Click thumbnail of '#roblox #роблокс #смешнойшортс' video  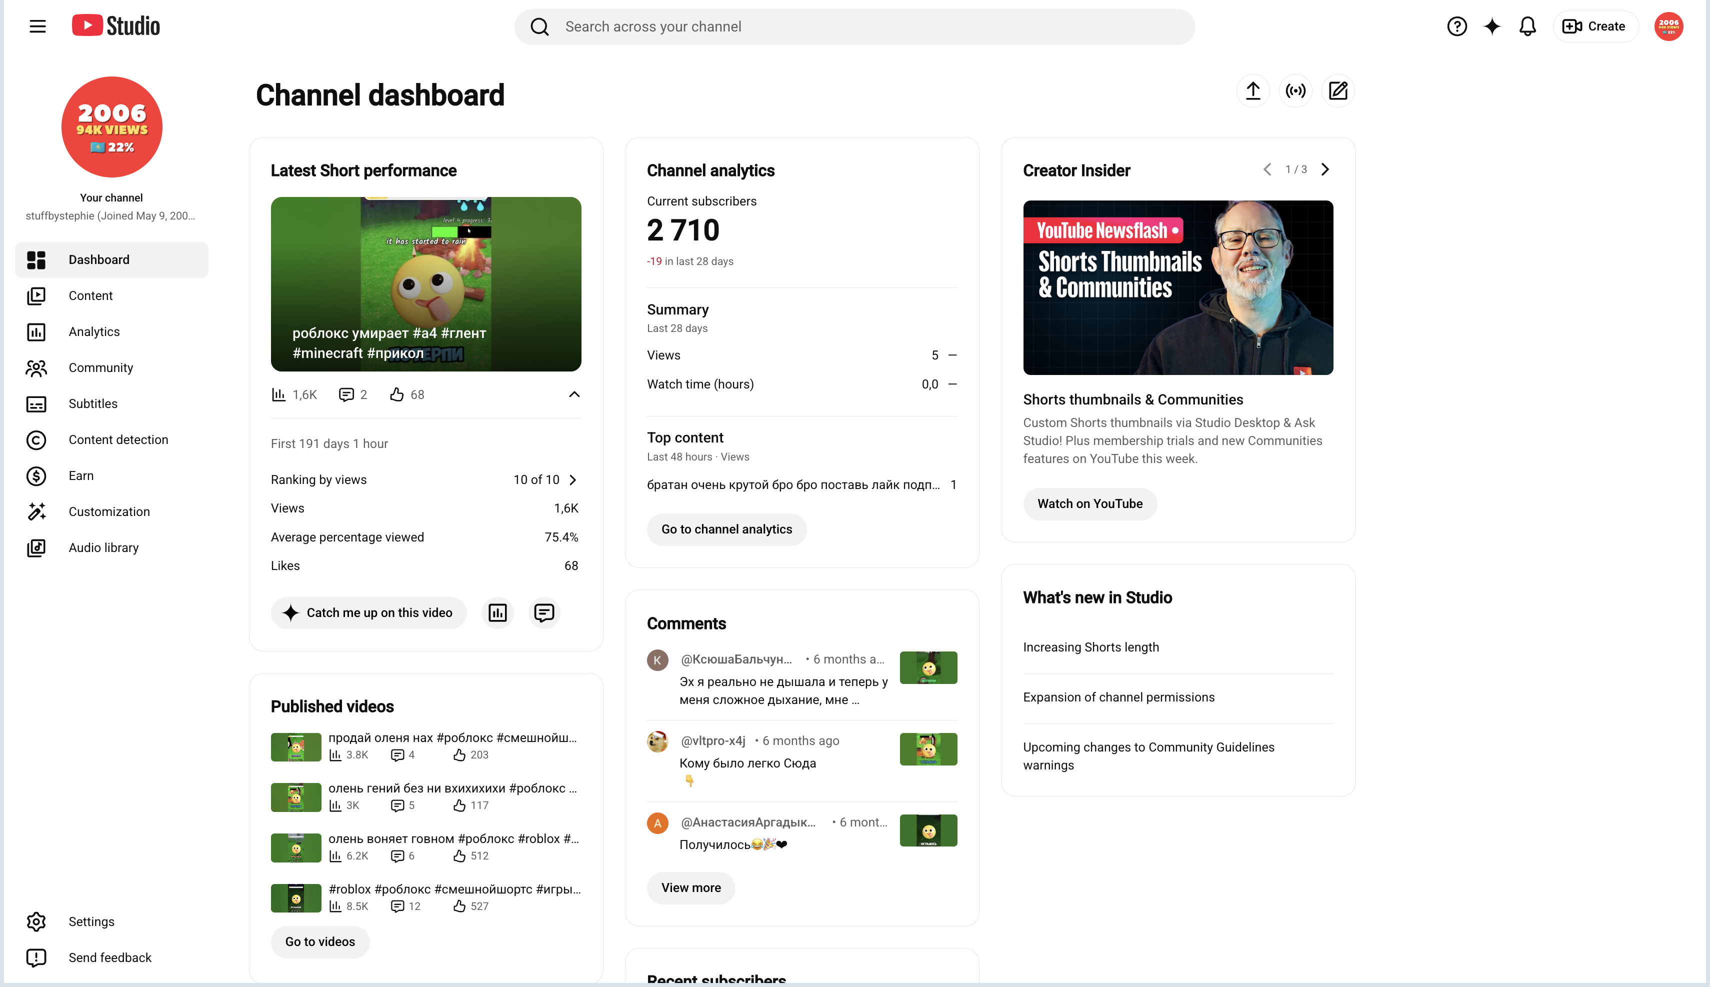click(x=295, y=899)
